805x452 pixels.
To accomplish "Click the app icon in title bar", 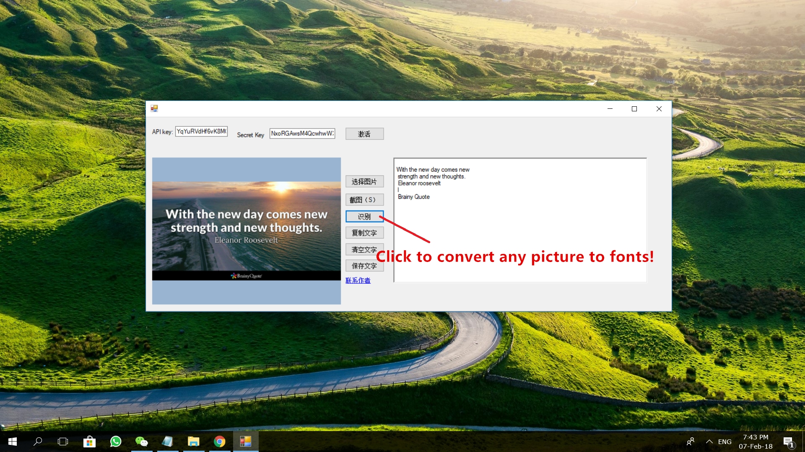I will [154, 109].
